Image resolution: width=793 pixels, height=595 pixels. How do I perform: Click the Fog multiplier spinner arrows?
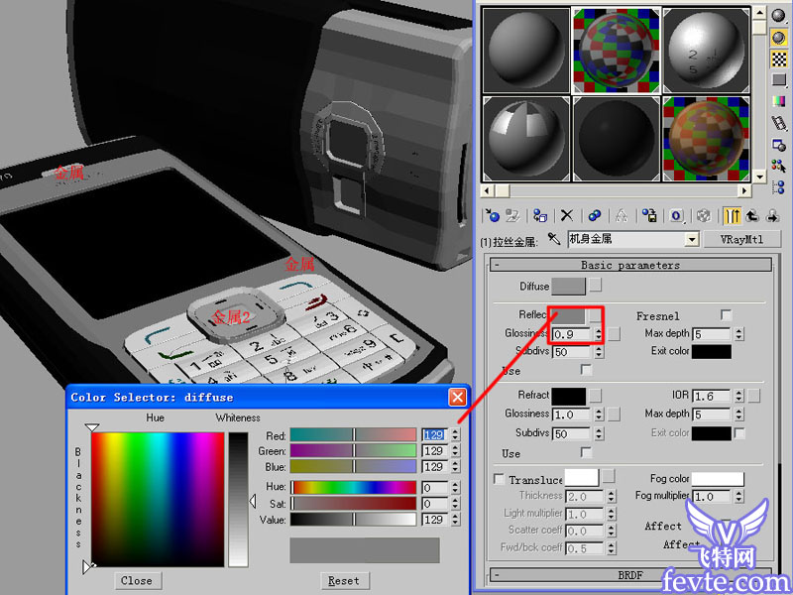click(738, 497)
